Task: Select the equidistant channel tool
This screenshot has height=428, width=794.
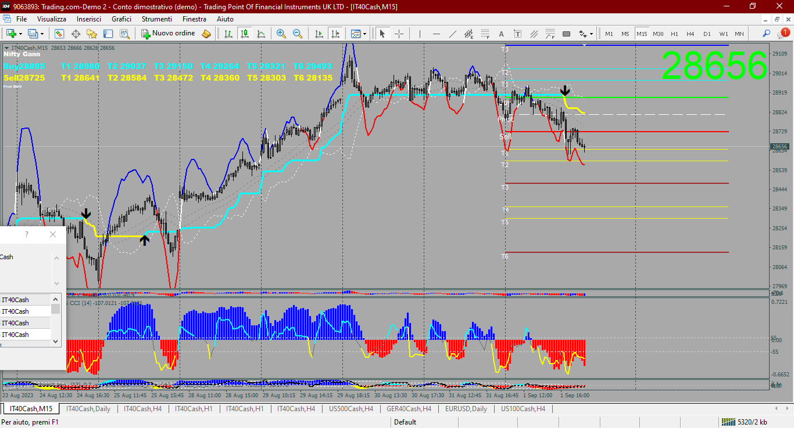Action: pos(468,34)
